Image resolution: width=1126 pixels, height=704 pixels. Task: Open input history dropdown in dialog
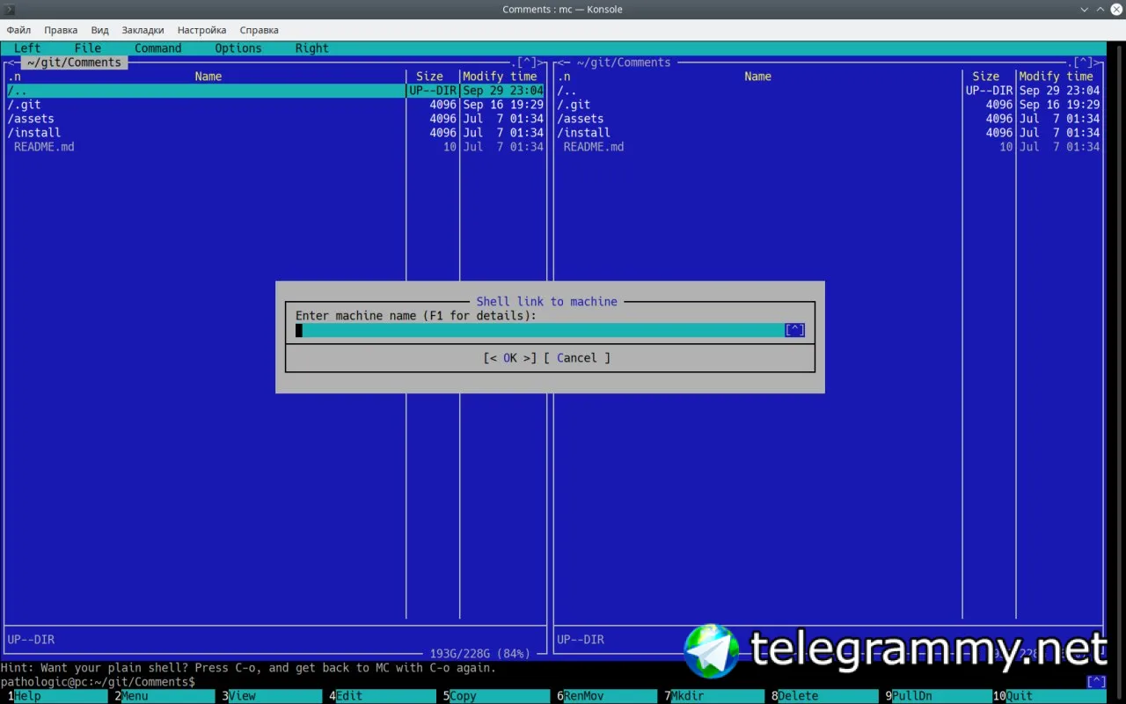tap(794, 330)
